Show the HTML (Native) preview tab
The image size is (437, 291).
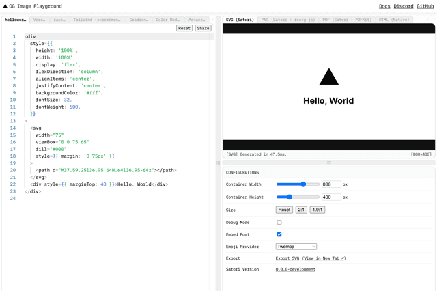pos(394,20)
